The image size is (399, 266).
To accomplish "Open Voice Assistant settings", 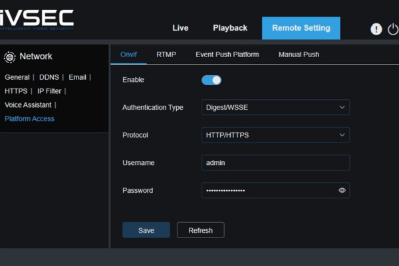I will pyautogui.click(x=28, y=105).
